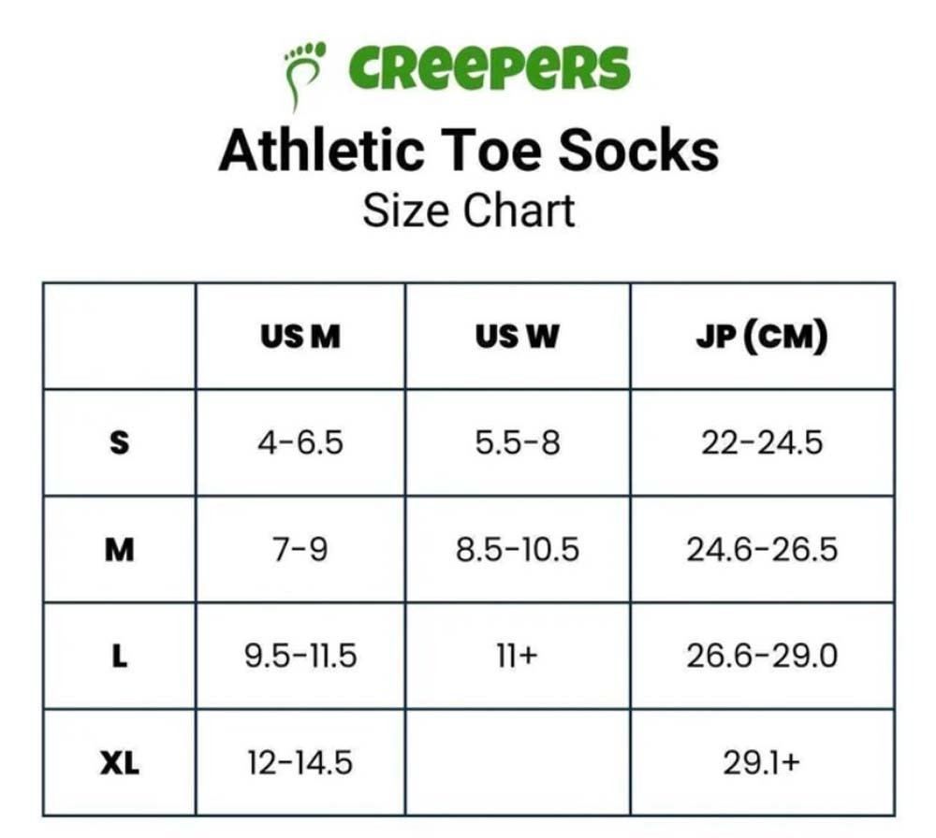
Task: Click the green footprint logo icon
Action: coord(303,72)
